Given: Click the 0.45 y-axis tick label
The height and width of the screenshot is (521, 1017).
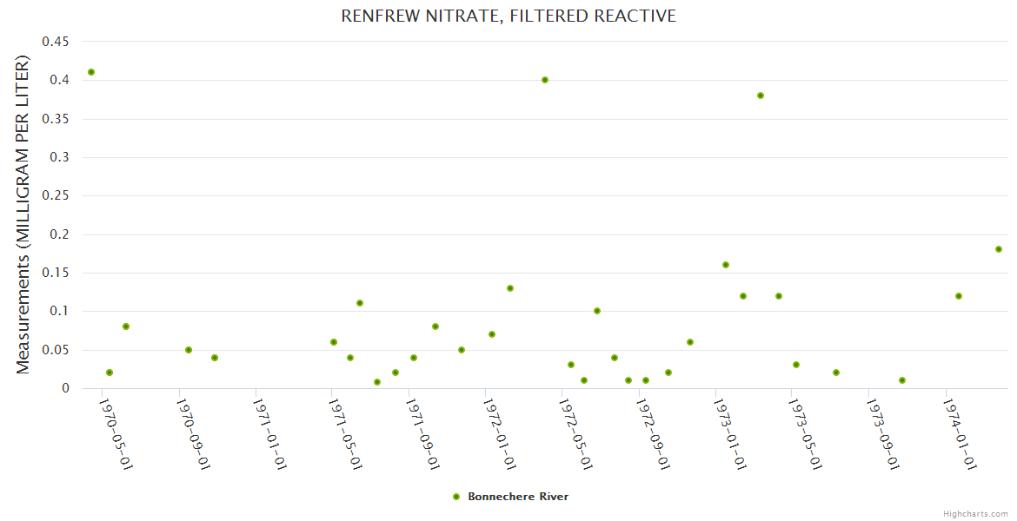Looking at the screenshot, I should [56, 41].
